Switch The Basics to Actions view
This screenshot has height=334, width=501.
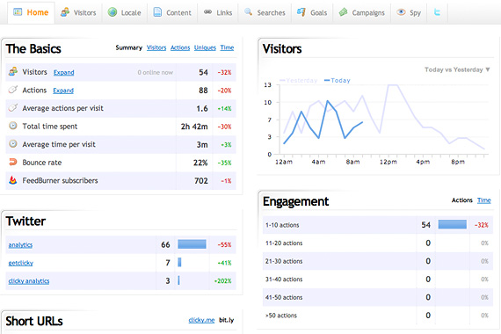click(x=180, y=47)
